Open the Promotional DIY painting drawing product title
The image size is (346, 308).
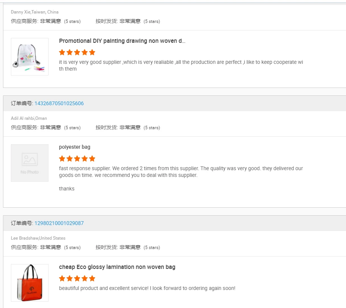click(122, 41)
